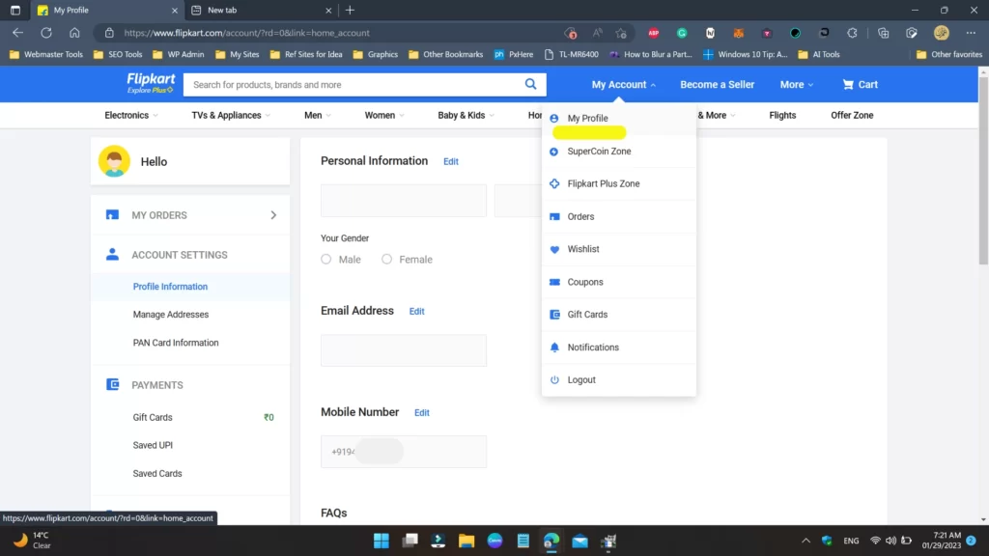Open the ABP extension icon
This screenshot has height=556, width=989.
654,33
